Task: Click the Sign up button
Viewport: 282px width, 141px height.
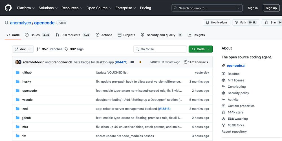Action: click(271, 8)
